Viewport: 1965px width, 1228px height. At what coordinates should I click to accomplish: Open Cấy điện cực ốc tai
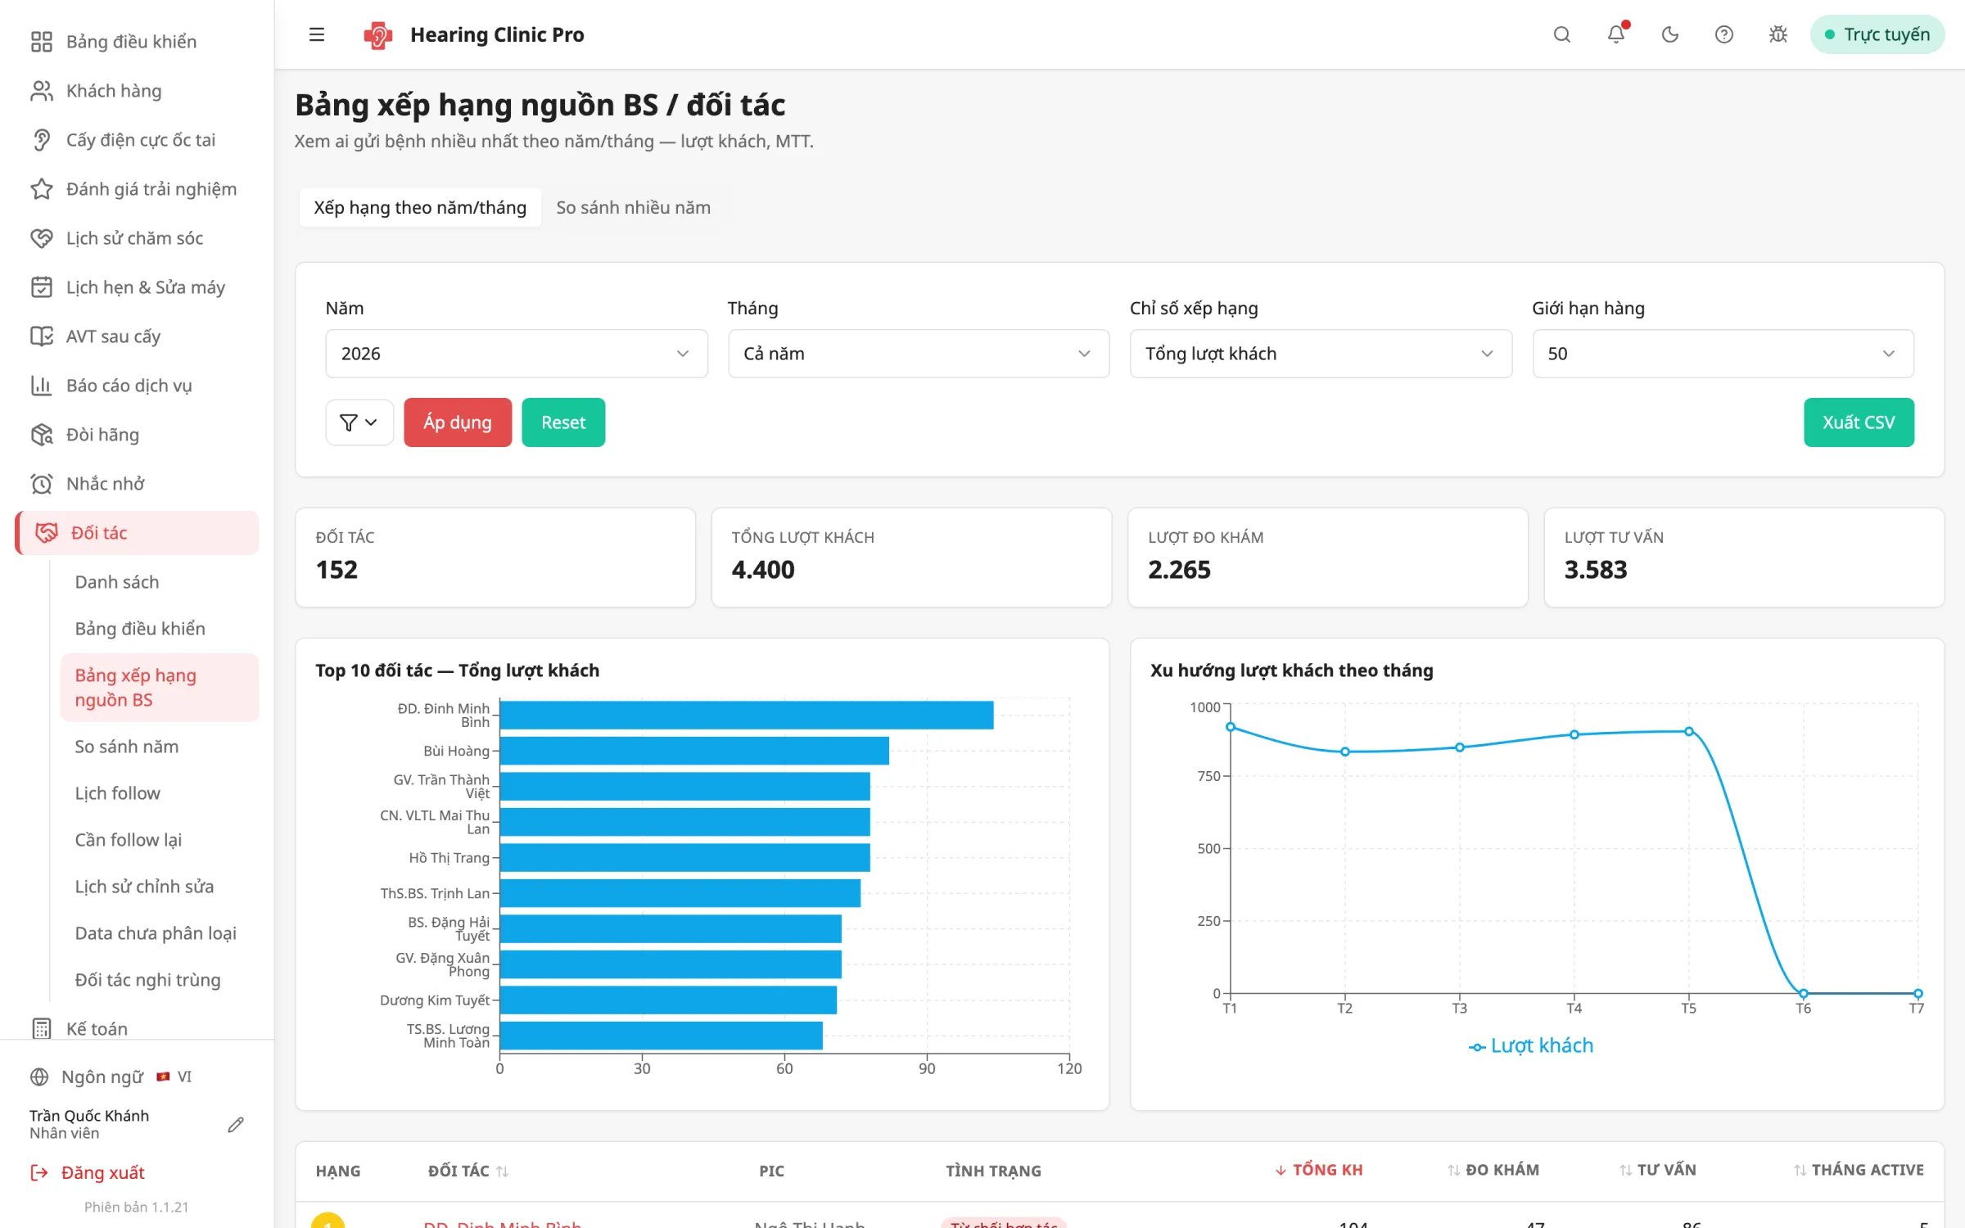[140, 140]
